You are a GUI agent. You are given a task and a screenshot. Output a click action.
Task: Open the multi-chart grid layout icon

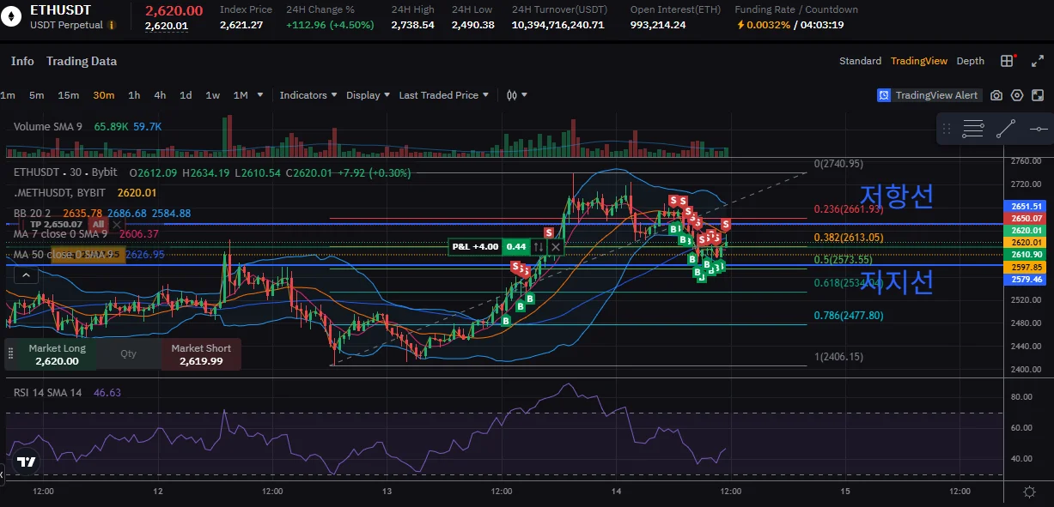point(1007,61)
